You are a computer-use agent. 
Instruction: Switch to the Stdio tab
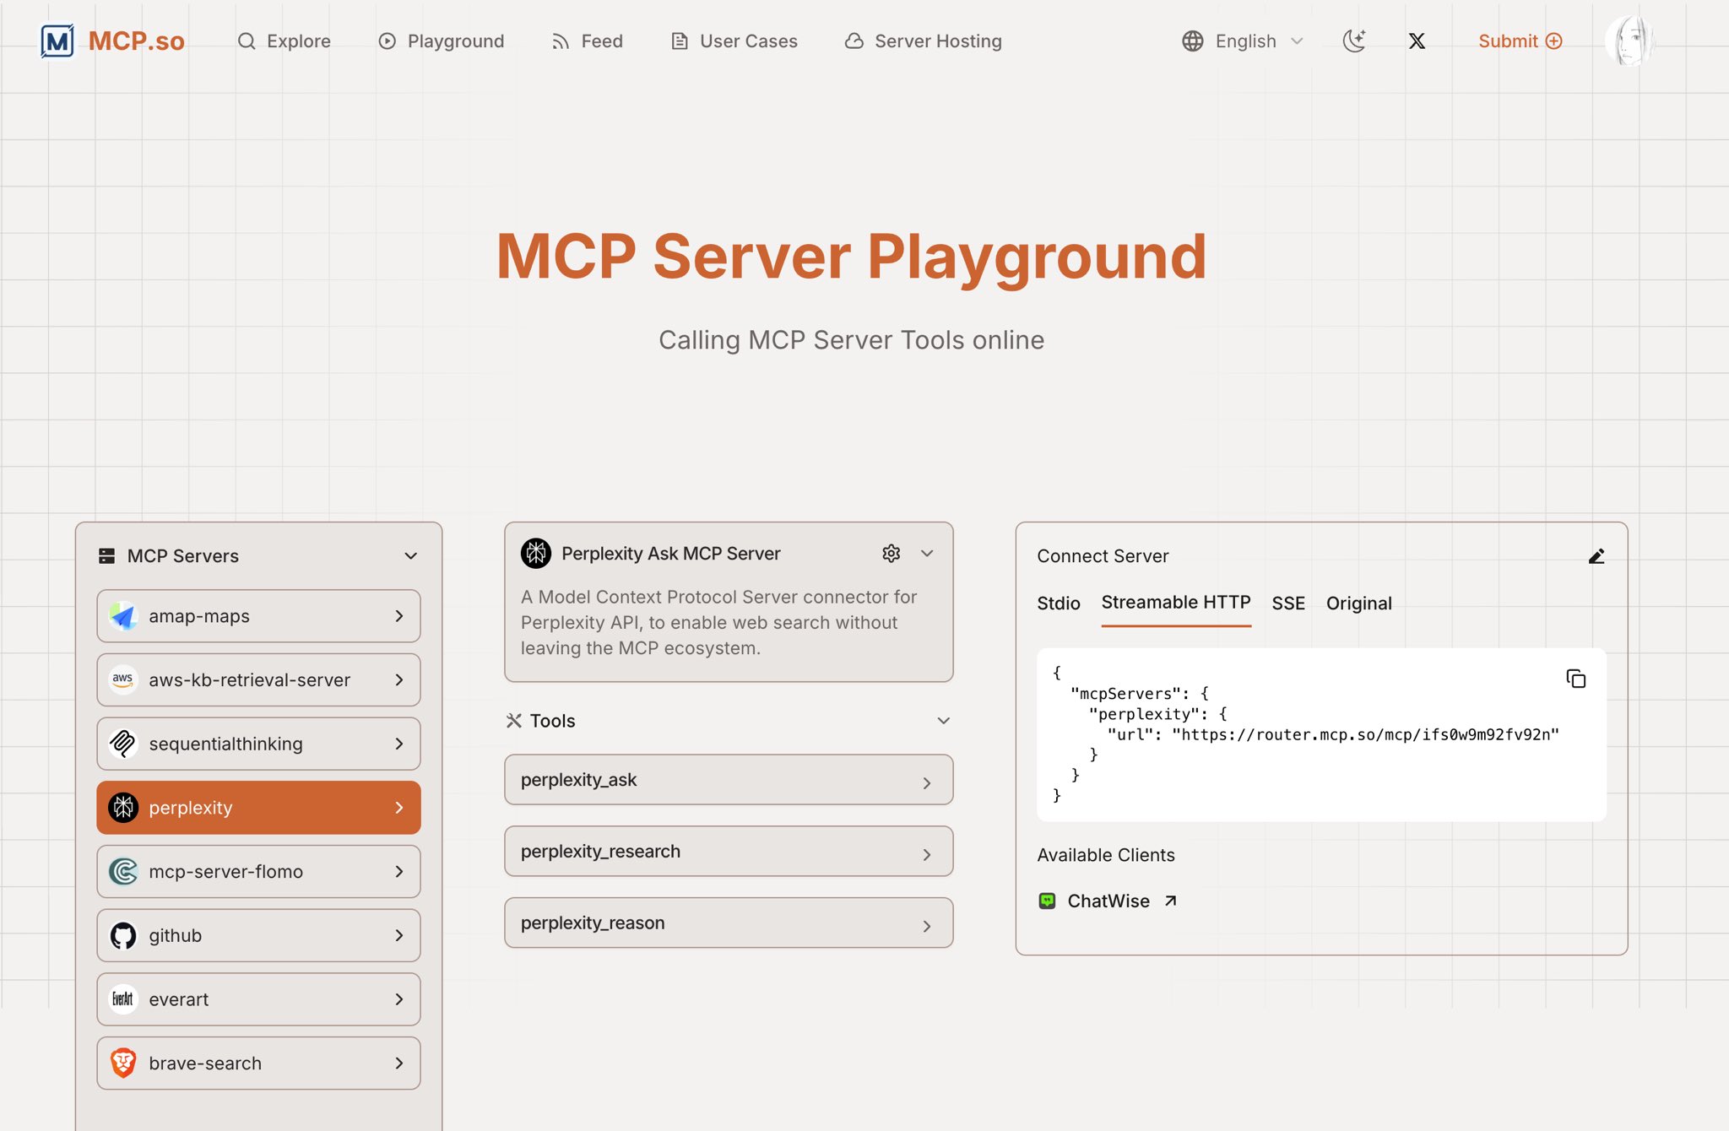coord(1059,603)
